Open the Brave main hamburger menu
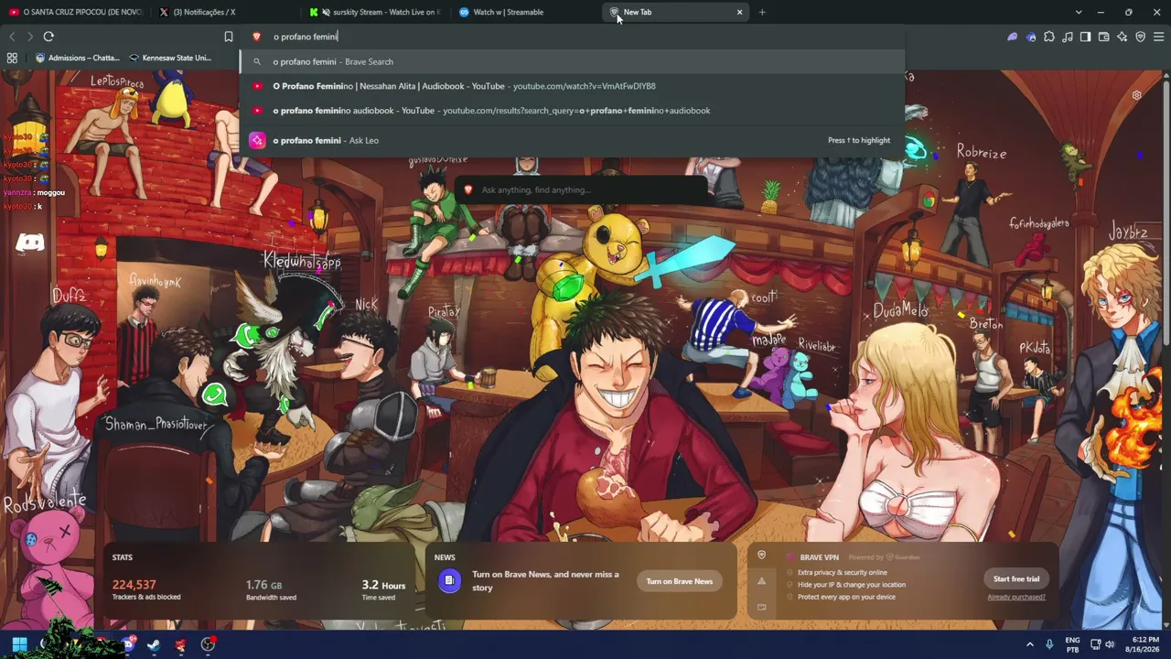 click(x=1158, y=37)
